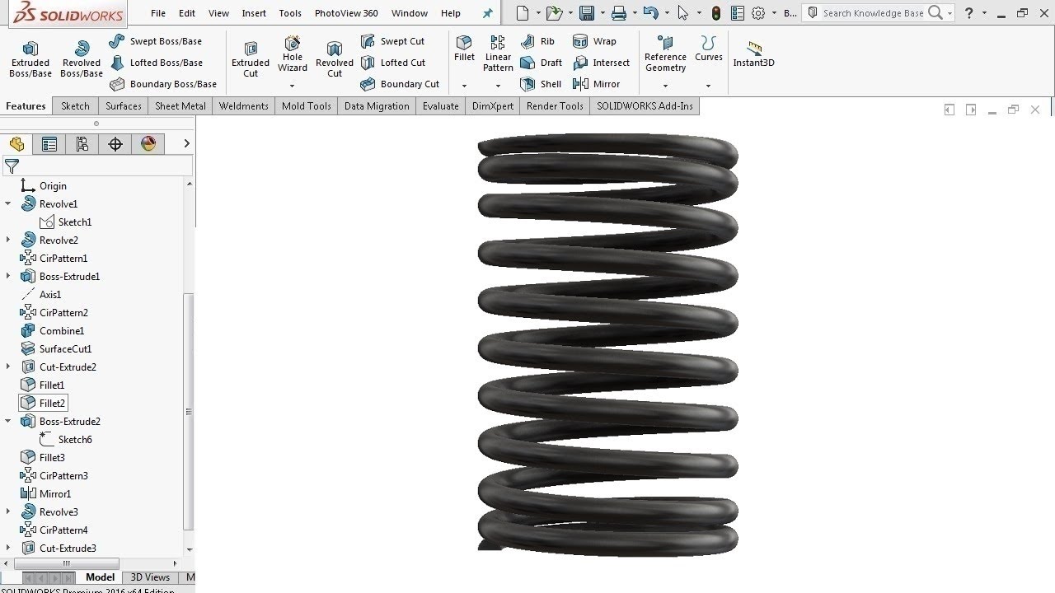Open the Insert menu
The width and height of the screenshot is (1055, 593).
click(x=254, y=13)
